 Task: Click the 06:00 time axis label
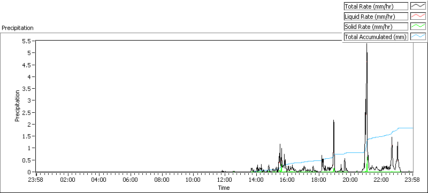point(130,180)
